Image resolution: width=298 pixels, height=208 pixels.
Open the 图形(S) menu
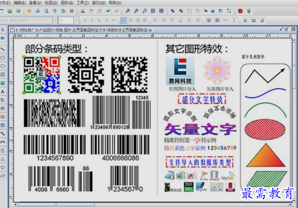point(67,3)
